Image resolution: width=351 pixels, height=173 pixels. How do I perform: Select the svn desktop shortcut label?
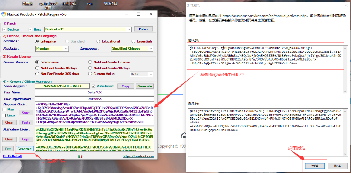click(89, 4)
